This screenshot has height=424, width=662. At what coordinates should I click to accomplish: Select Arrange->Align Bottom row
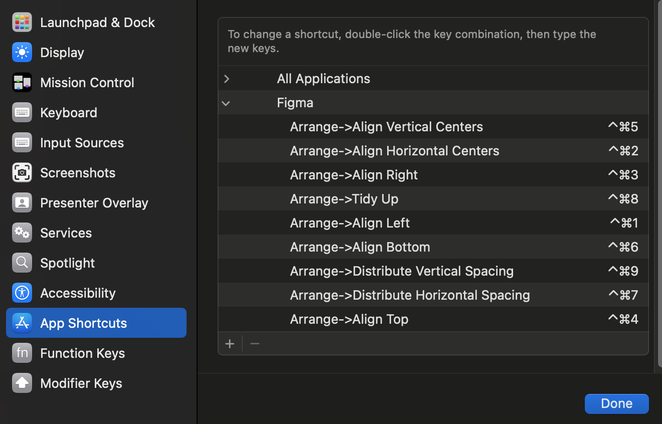point(433,247)
